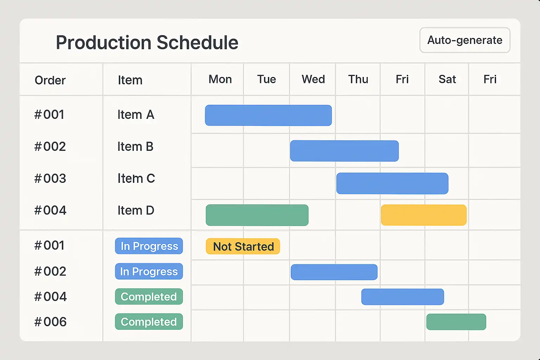
Task: Open the Completed badge for order #004
Action: pyautogui.click(x=149, y=297)
